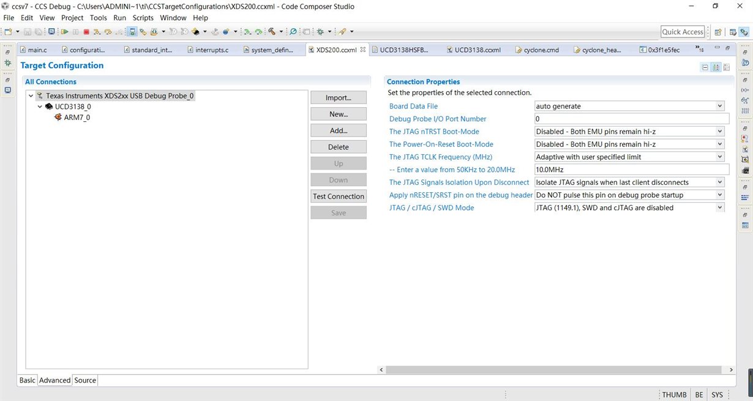Open Console icon on left sidebar
This screenshot has height=401, width=753.
click(x=8, y=90)
